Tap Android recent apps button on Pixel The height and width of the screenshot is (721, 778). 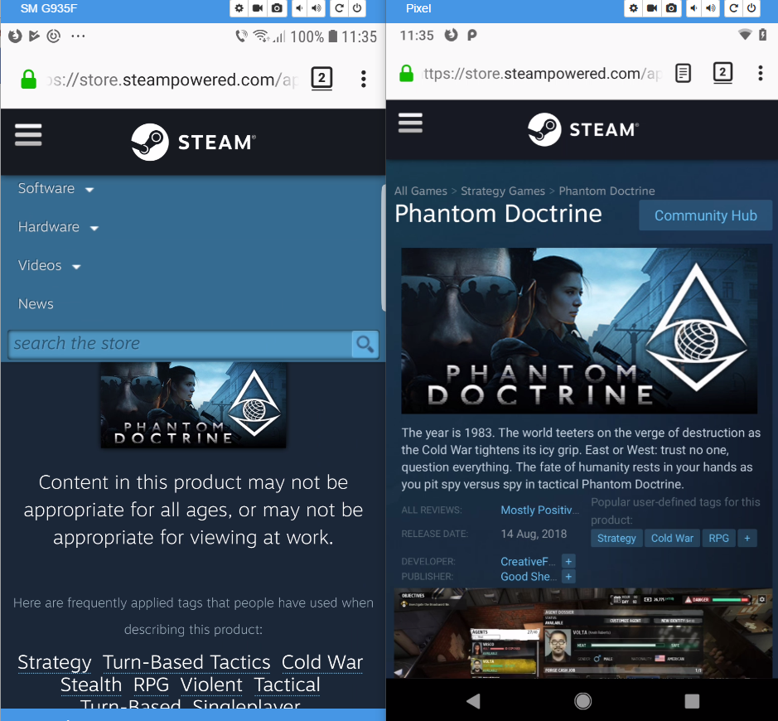[692, 700]
